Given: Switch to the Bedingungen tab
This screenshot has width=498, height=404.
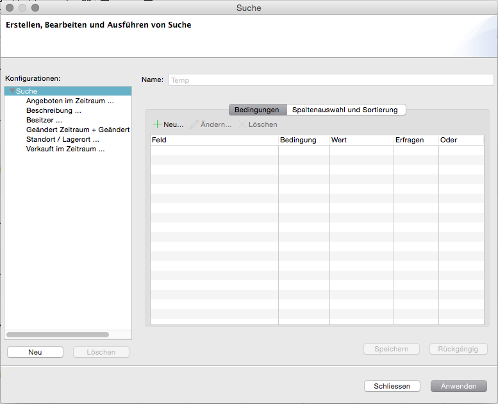Looking at the screenshot, I should tap(258, 110).
